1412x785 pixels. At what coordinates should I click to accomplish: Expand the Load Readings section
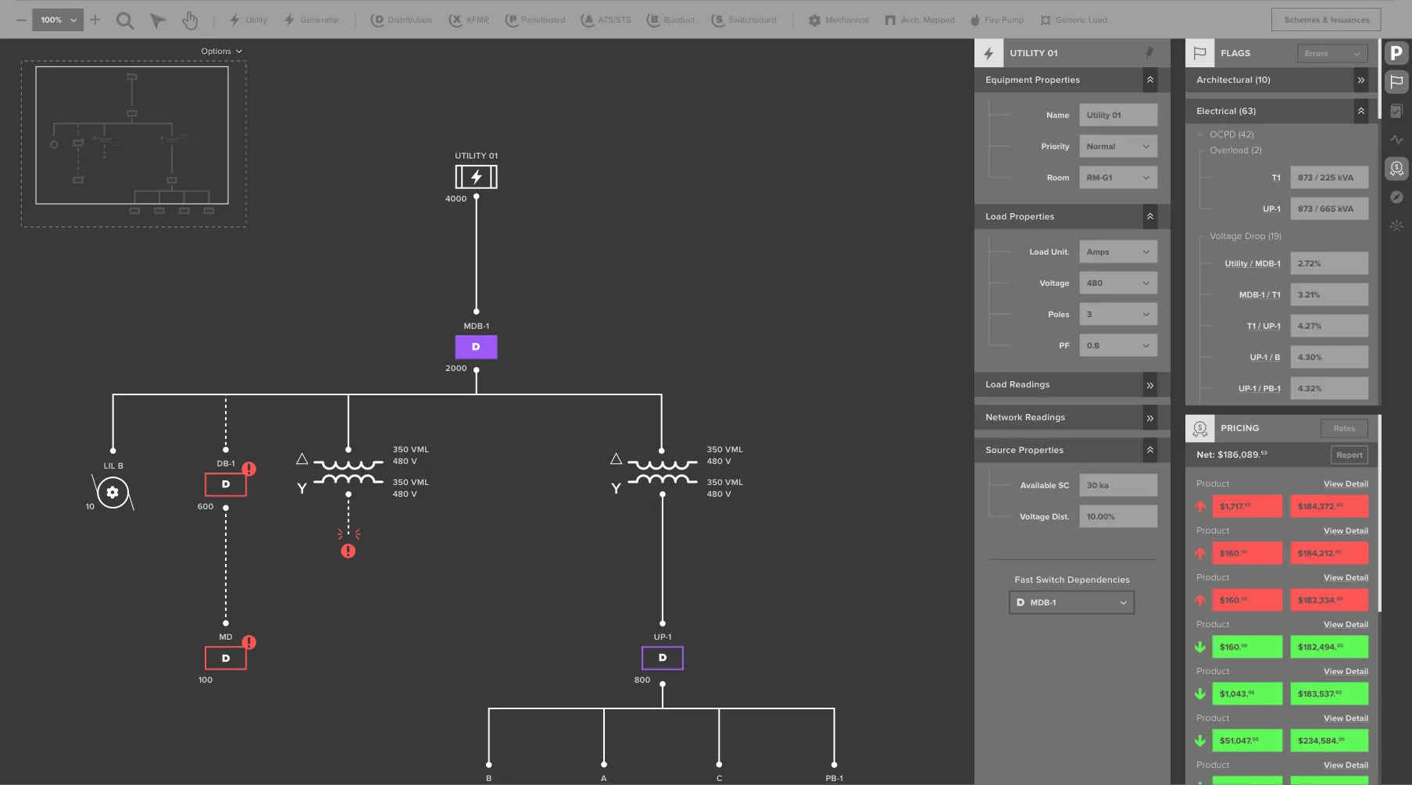[x=1150, y=385]
